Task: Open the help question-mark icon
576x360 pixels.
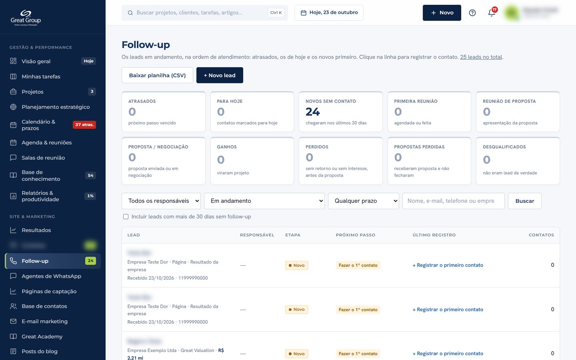Action: click(x=472, y=13)
